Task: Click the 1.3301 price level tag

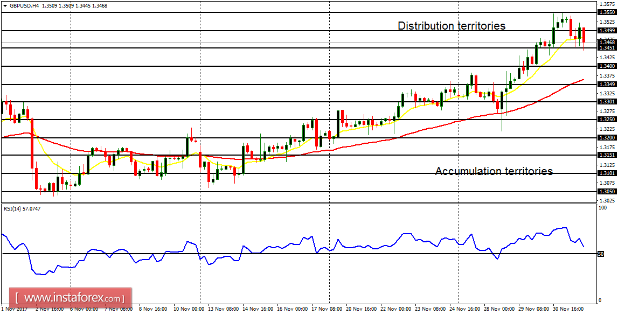Action: tap(607, 102)
